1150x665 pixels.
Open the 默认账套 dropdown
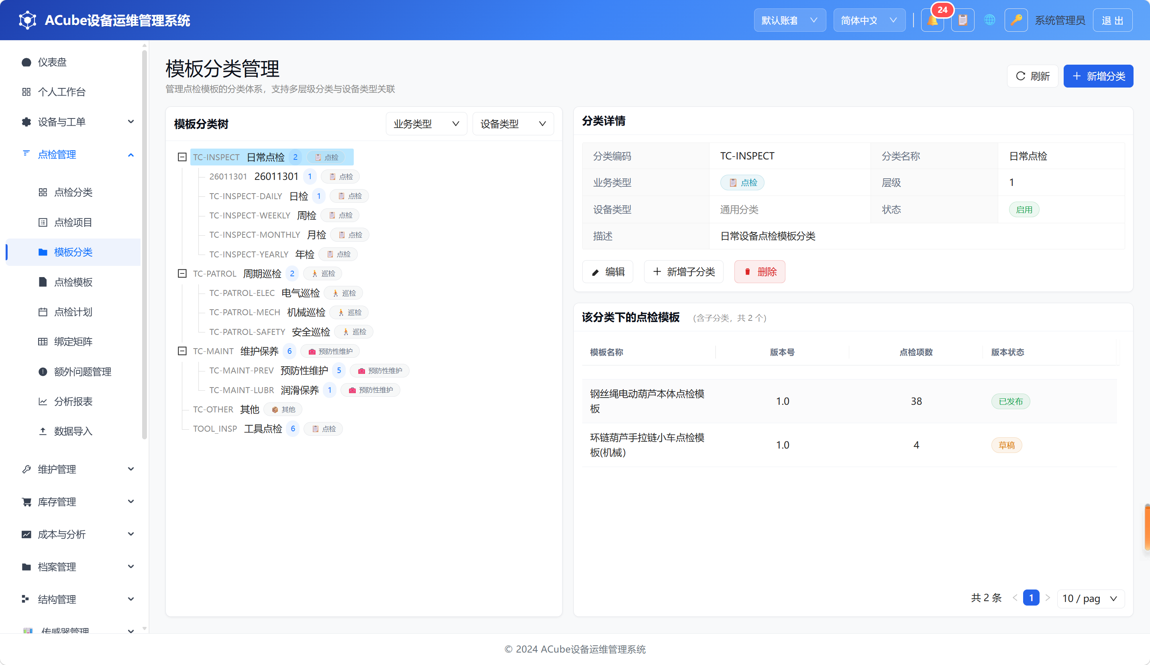[x=789, y=20]
